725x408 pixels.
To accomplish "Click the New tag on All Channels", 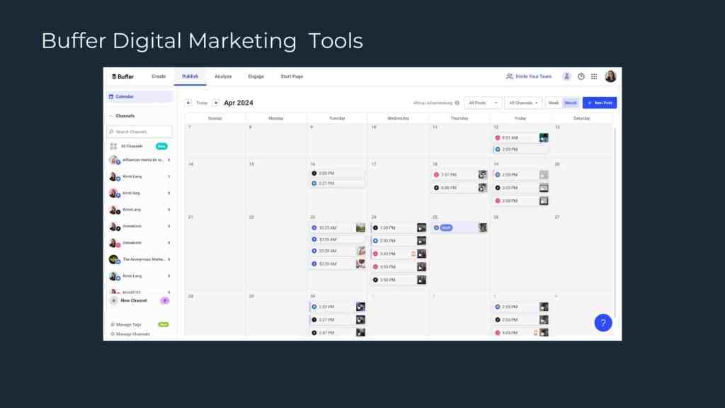I will point(161,146).
